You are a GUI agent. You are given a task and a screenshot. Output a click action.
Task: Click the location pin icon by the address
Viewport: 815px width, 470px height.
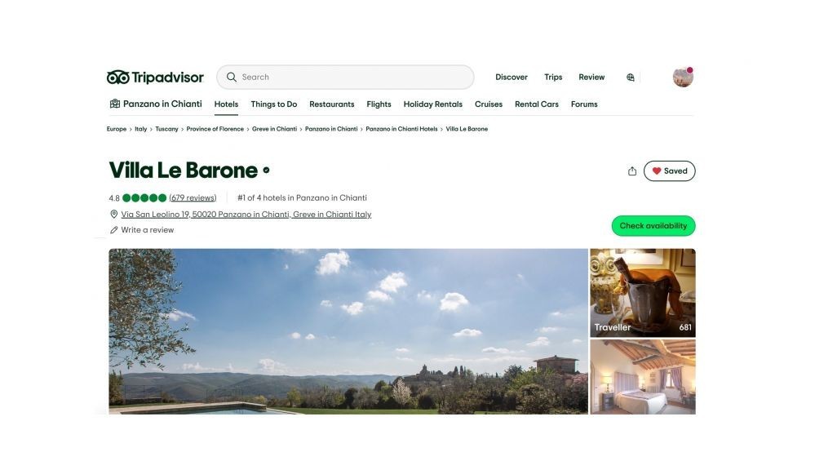click(114, 215)
